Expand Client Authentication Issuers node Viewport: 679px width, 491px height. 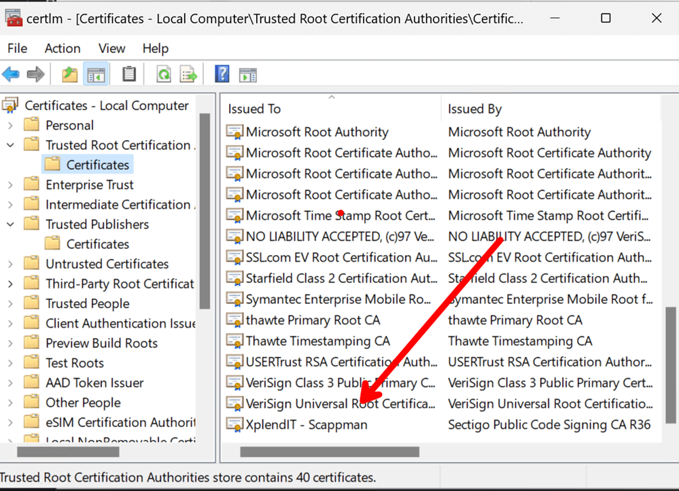10,323
